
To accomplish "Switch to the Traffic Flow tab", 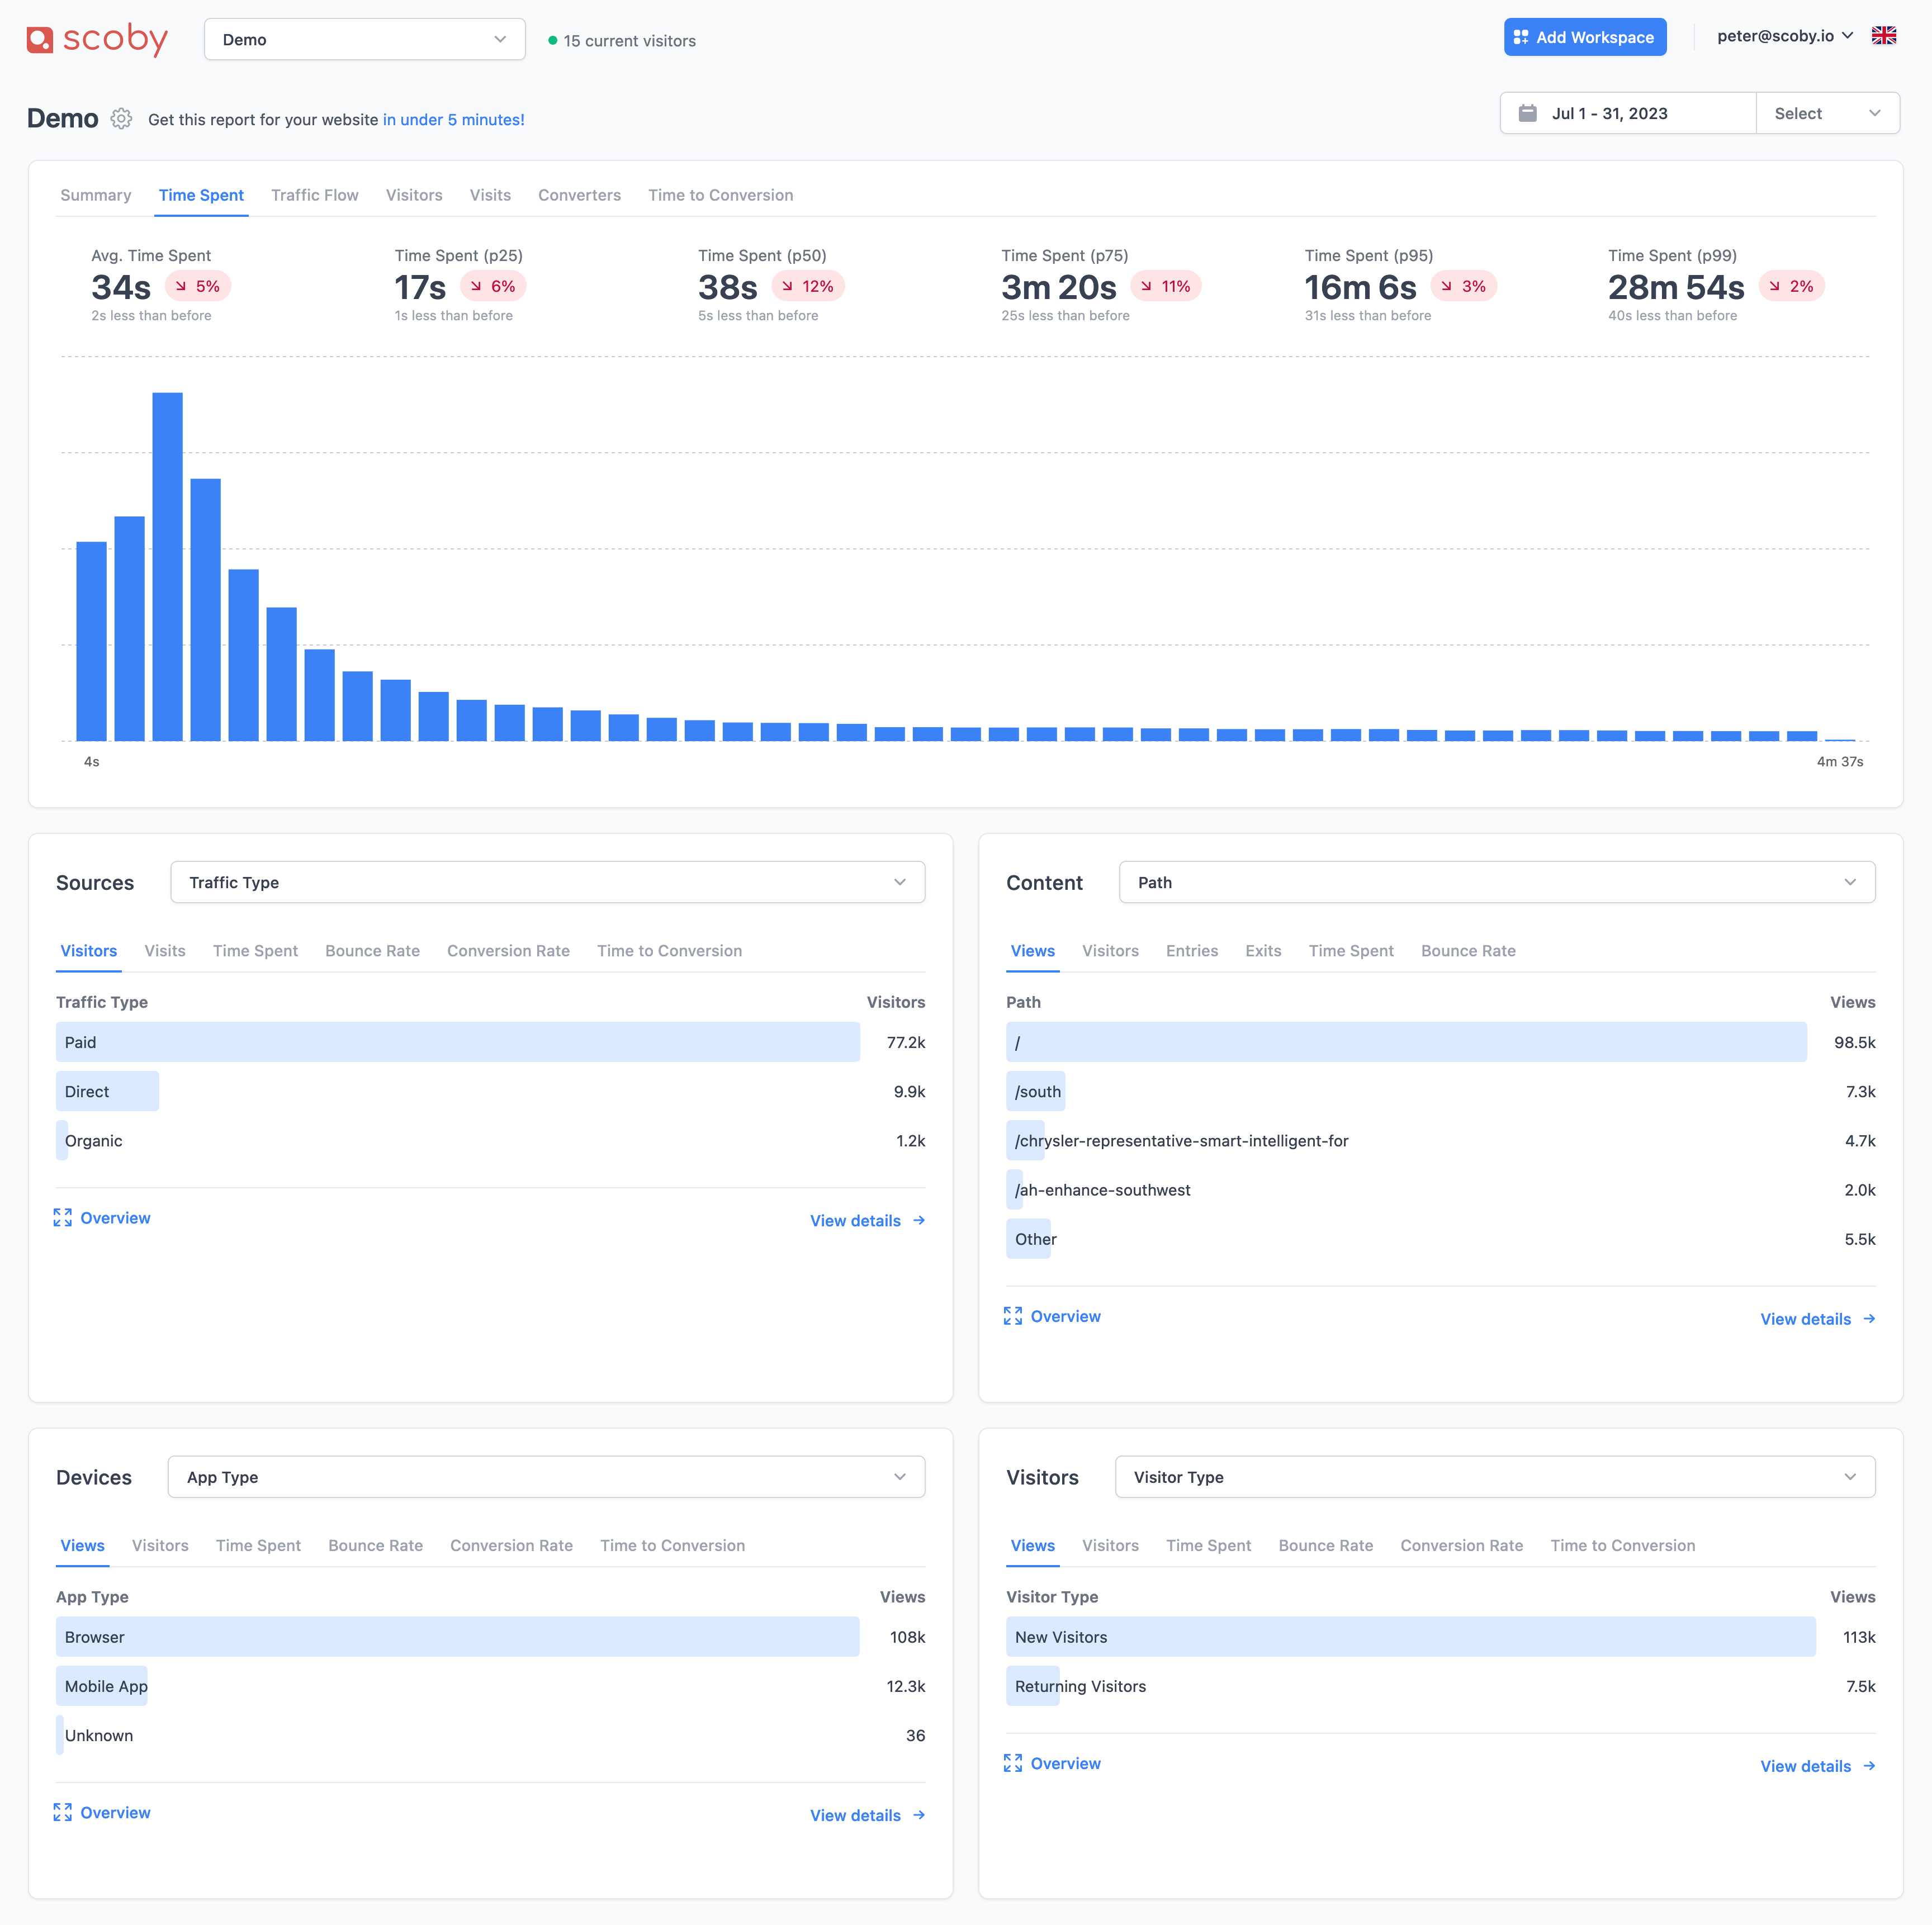I will [315, 195].
